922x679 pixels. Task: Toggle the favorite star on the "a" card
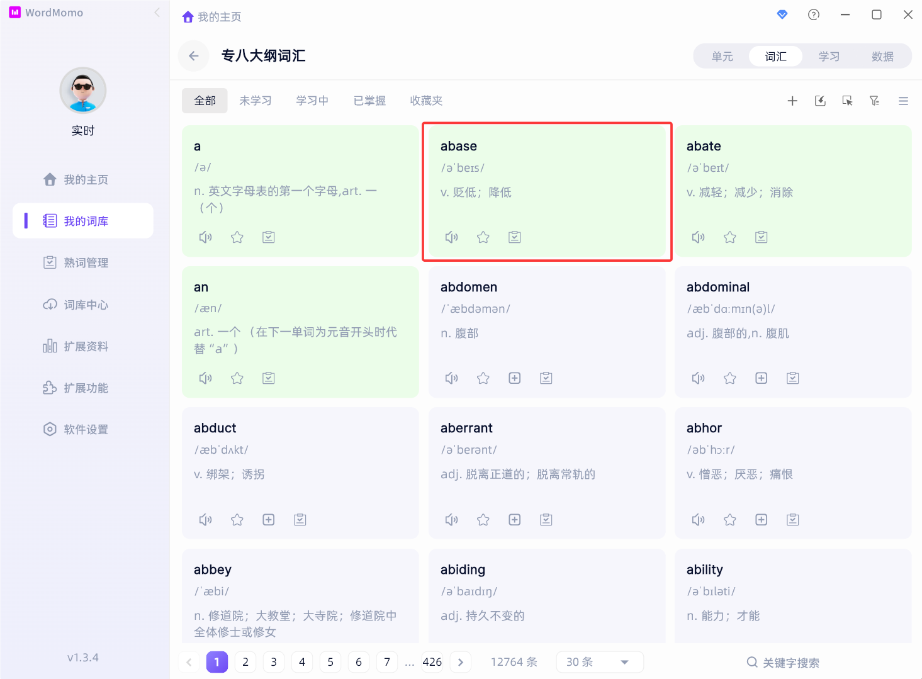click(x=237, y=237)
